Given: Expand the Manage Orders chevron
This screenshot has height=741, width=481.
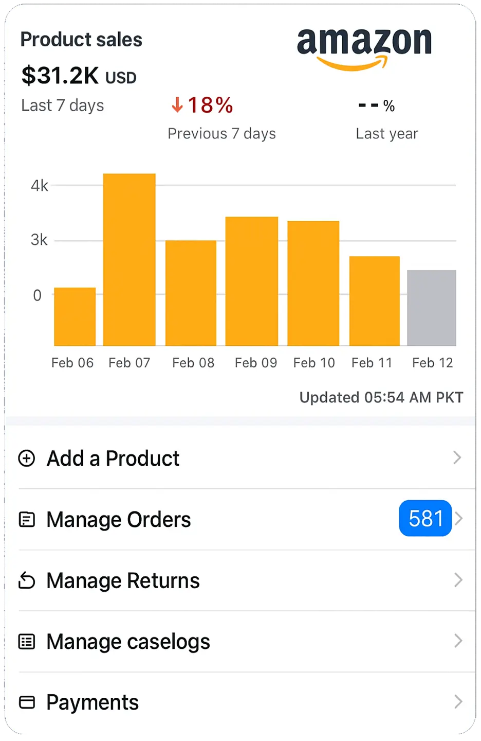Looking at the screenshot, I should point(459,519).
